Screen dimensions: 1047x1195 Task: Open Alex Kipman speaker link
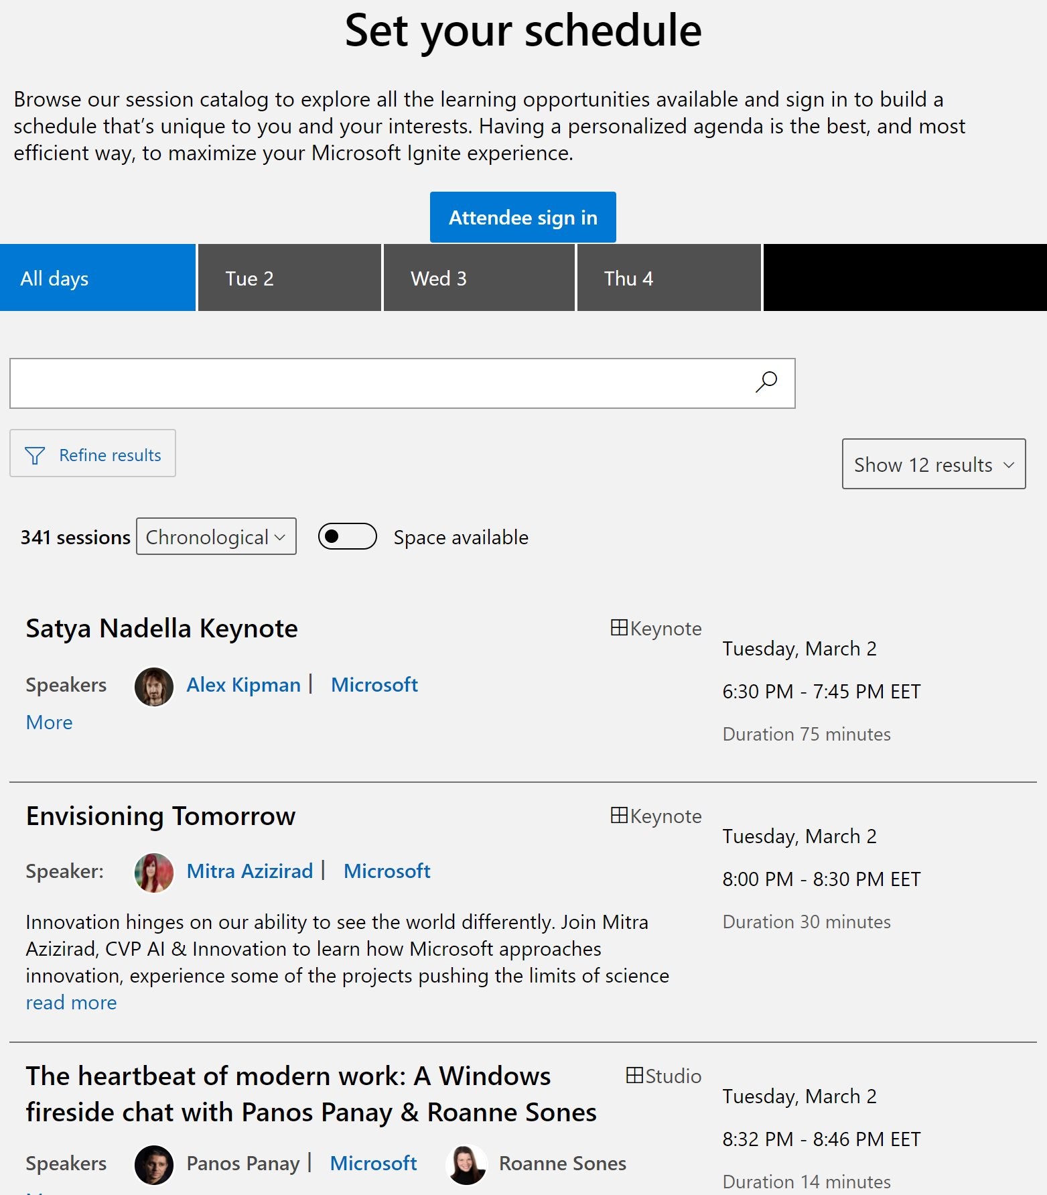click(244, 685)
